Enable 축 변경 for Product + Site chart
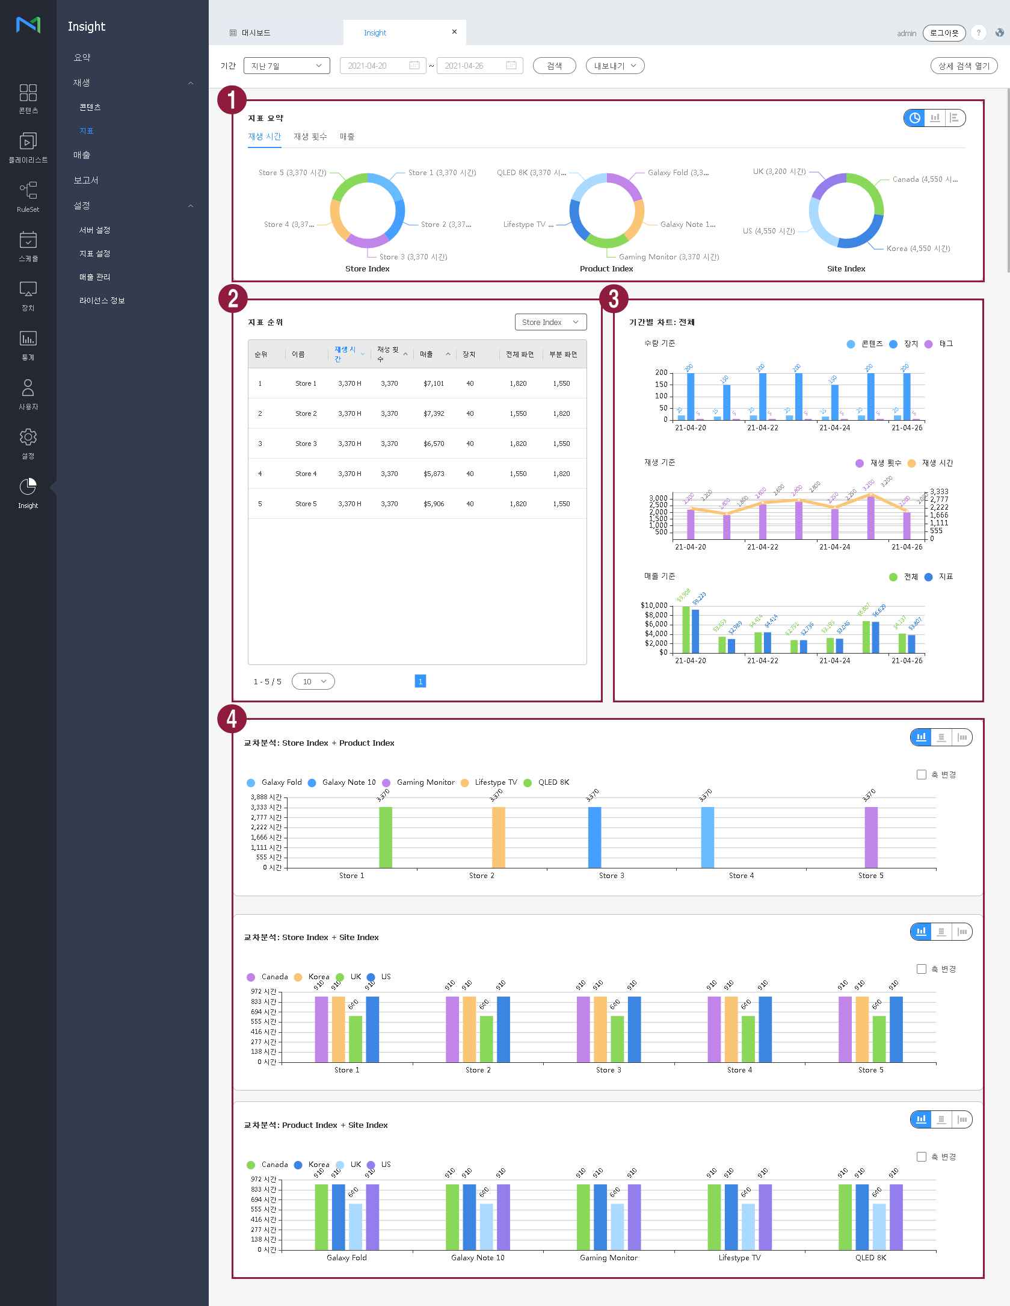Image resolution: width=1010 pixels, height=1306 pixels. pyautogui.click(x=921, y=1157)
